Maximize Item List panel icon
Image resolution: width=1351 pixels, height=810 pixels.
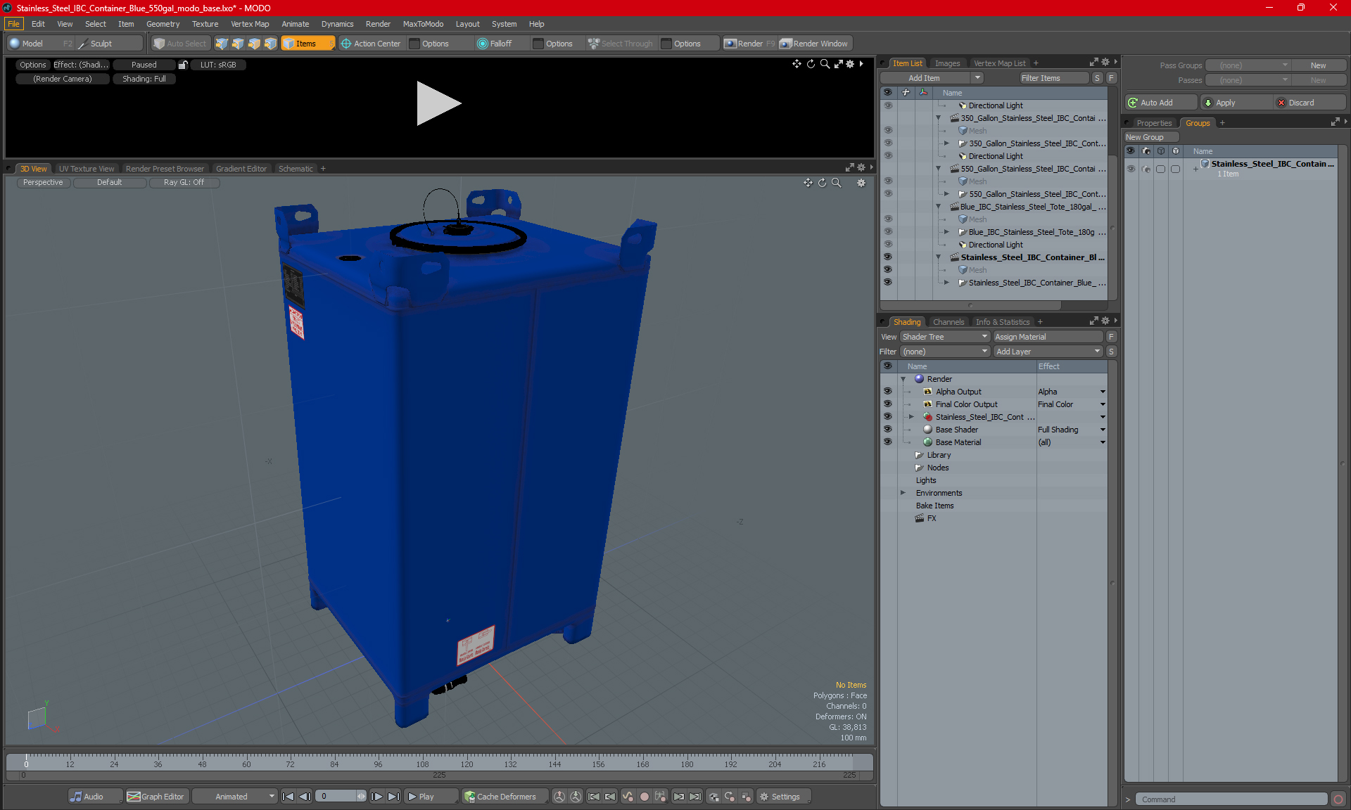[1094, 63]
